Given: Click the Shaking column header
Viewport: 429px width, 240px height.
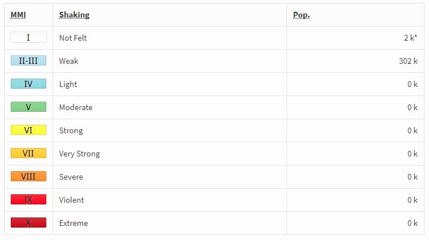Looking at the screenshot, I should [74, 15].
